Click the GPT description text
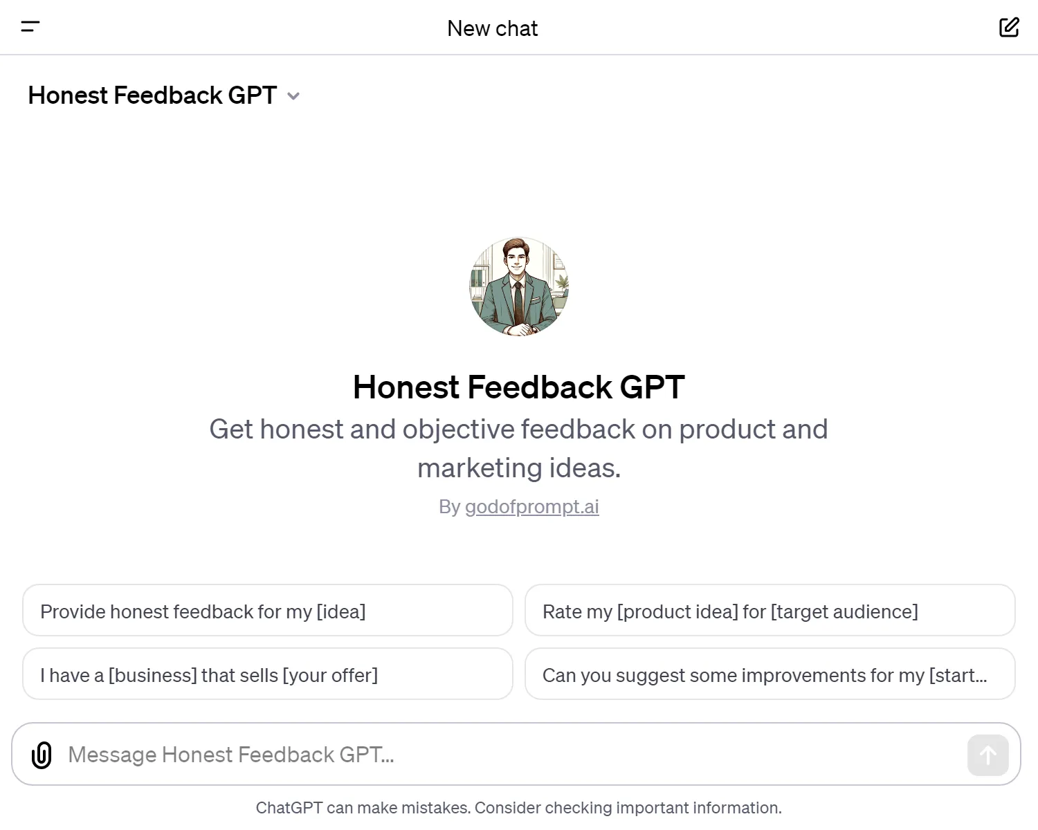 click(518, 448)
